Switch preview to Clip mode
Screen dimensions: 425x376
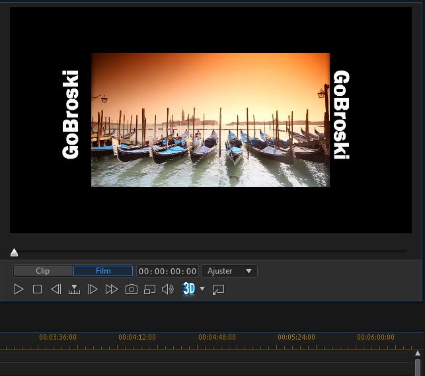point(43,271)
